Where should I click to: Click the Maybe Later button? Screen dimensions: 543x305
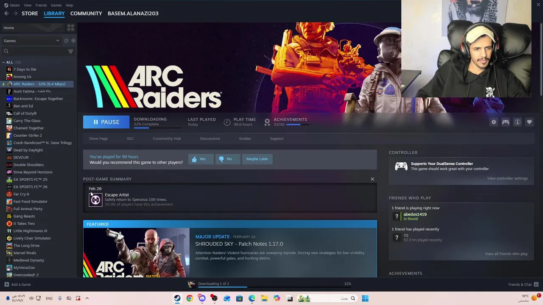pyautogui.click(x=257, y=159)
